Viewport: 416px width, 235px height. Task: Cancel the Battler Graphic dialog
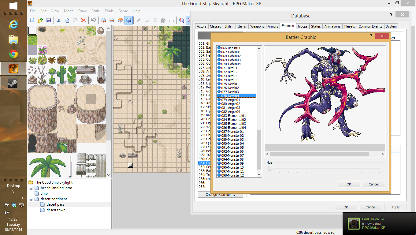373,184
